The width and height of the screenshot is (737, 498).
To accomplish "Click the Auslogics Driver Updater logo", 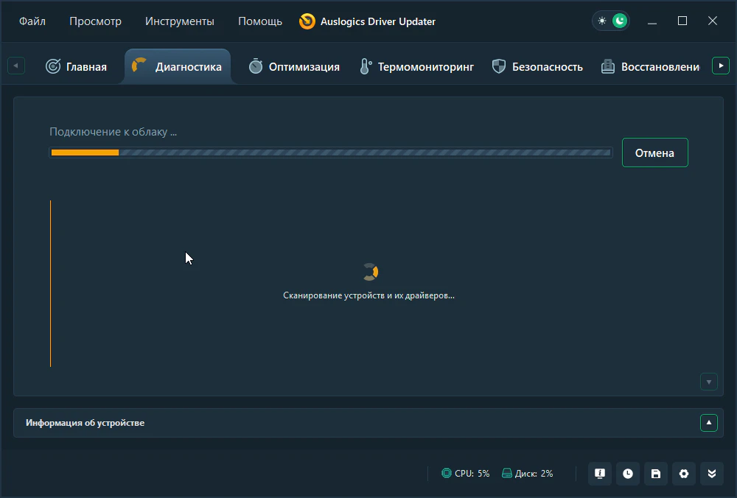I will coord(307,21).
